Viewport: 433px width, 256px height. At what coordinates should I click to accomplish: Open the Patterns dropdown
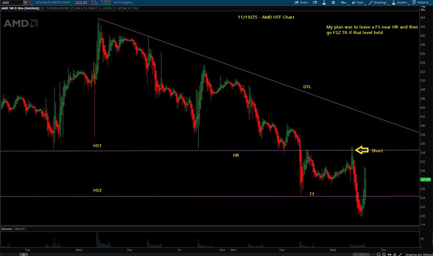point(421,3)
